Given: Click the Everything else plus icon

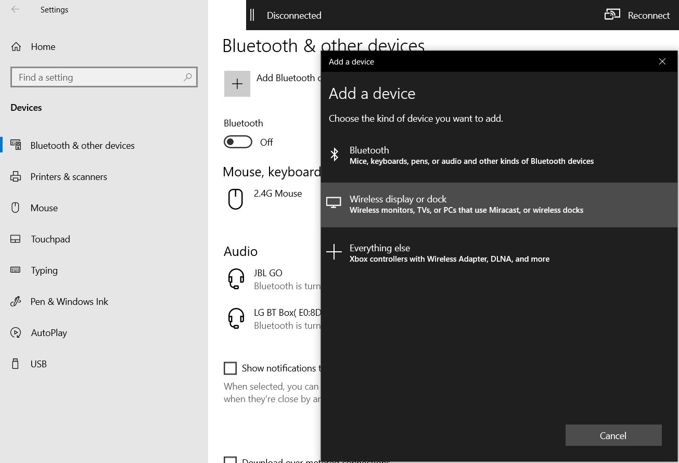Looking at the screenshot, I should click(334, 252).
